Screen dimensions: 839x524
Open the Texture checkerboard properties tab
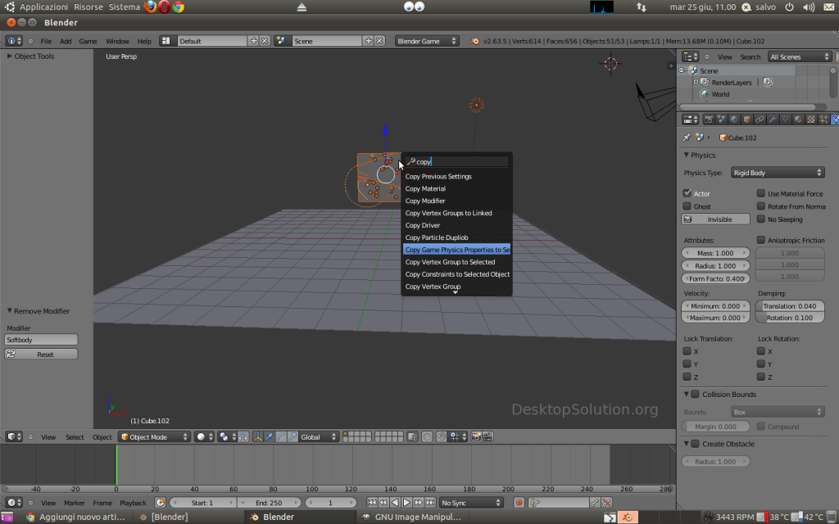click(811, 120)
